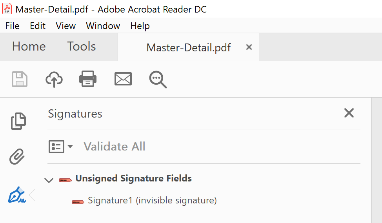The image size is (382, 223).
Task: Close the Signatures panel
Action: click(349, 113)
